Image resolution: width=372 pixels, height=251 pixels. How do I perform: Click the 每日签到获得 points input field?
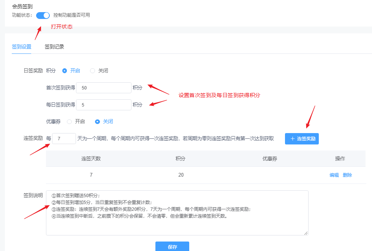click(x=103, y=104)
